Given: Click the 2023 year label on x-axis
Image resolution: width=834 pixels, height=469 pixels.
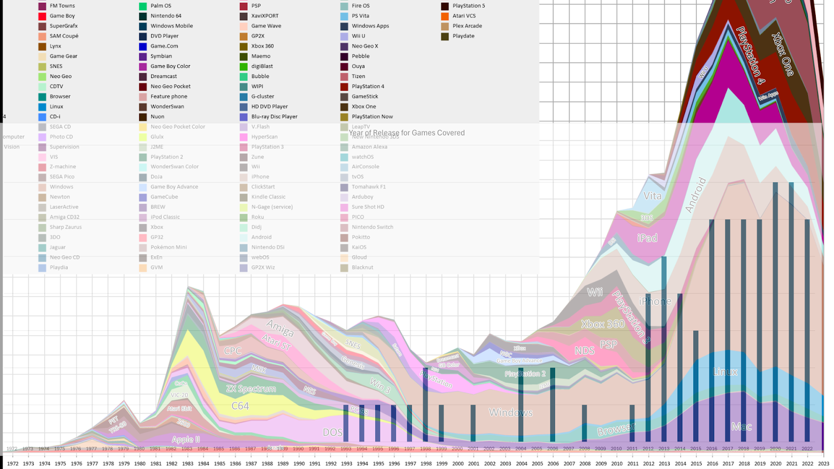Looking at the screenshot, I should pyautogui.click(x=824, y=463).
